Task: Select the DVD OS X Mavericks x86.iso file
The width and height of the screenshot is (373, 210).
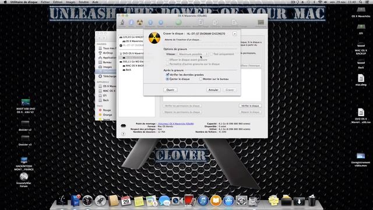Action: point(361,116)
